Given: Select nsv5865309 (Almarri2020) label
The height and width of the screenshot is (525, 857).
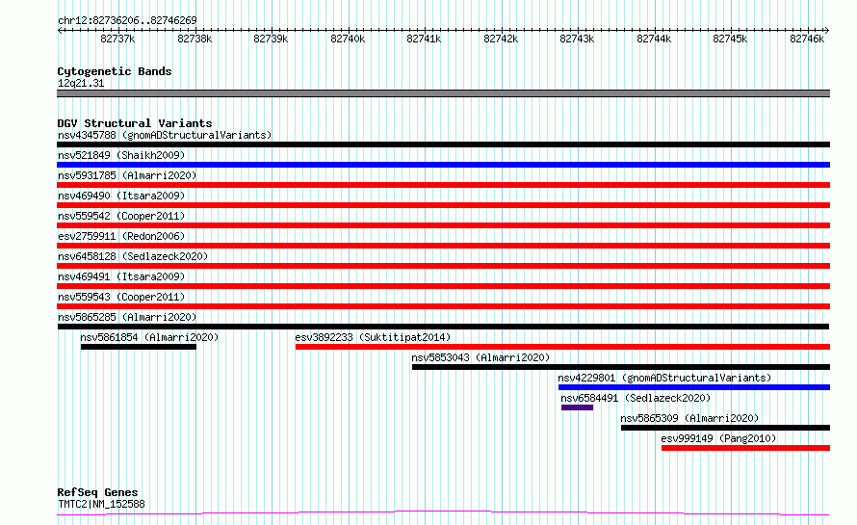Looking at the screenshot, I should 689,418.
